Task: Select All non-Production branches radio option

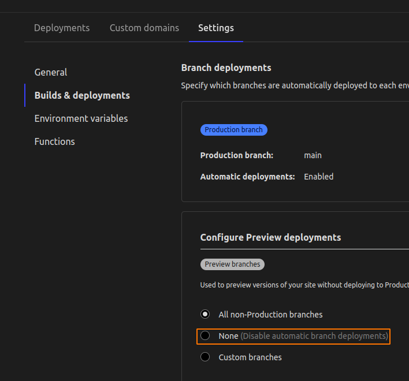Action: (x=205, y=315)
